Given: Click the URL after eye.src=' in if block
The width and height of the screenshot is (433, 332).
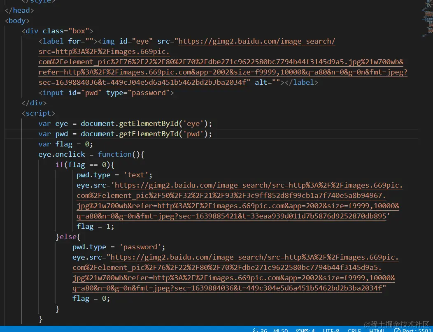Looking at the screenshot, I should click(240, 201).
